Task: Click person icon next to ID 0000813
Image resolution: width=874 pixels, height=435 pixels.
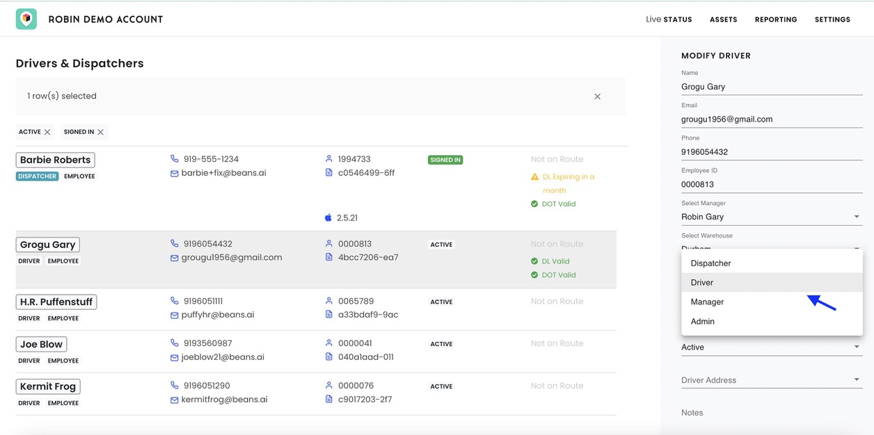Action: click(329, 244)
